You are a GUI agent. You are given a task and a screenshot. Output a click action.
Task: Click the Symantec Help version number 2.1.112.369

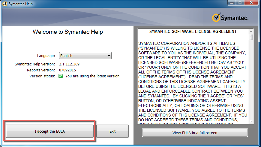[x=69, y=64]
